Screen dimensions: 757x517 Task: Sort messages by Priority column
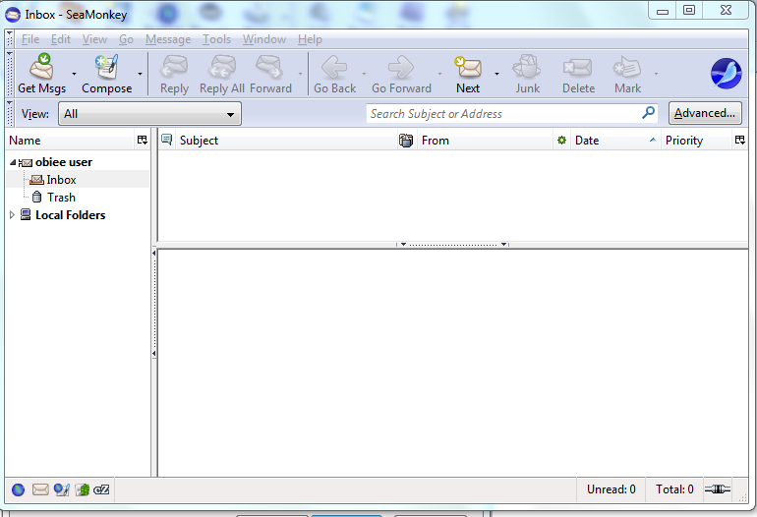click(697, 141)
